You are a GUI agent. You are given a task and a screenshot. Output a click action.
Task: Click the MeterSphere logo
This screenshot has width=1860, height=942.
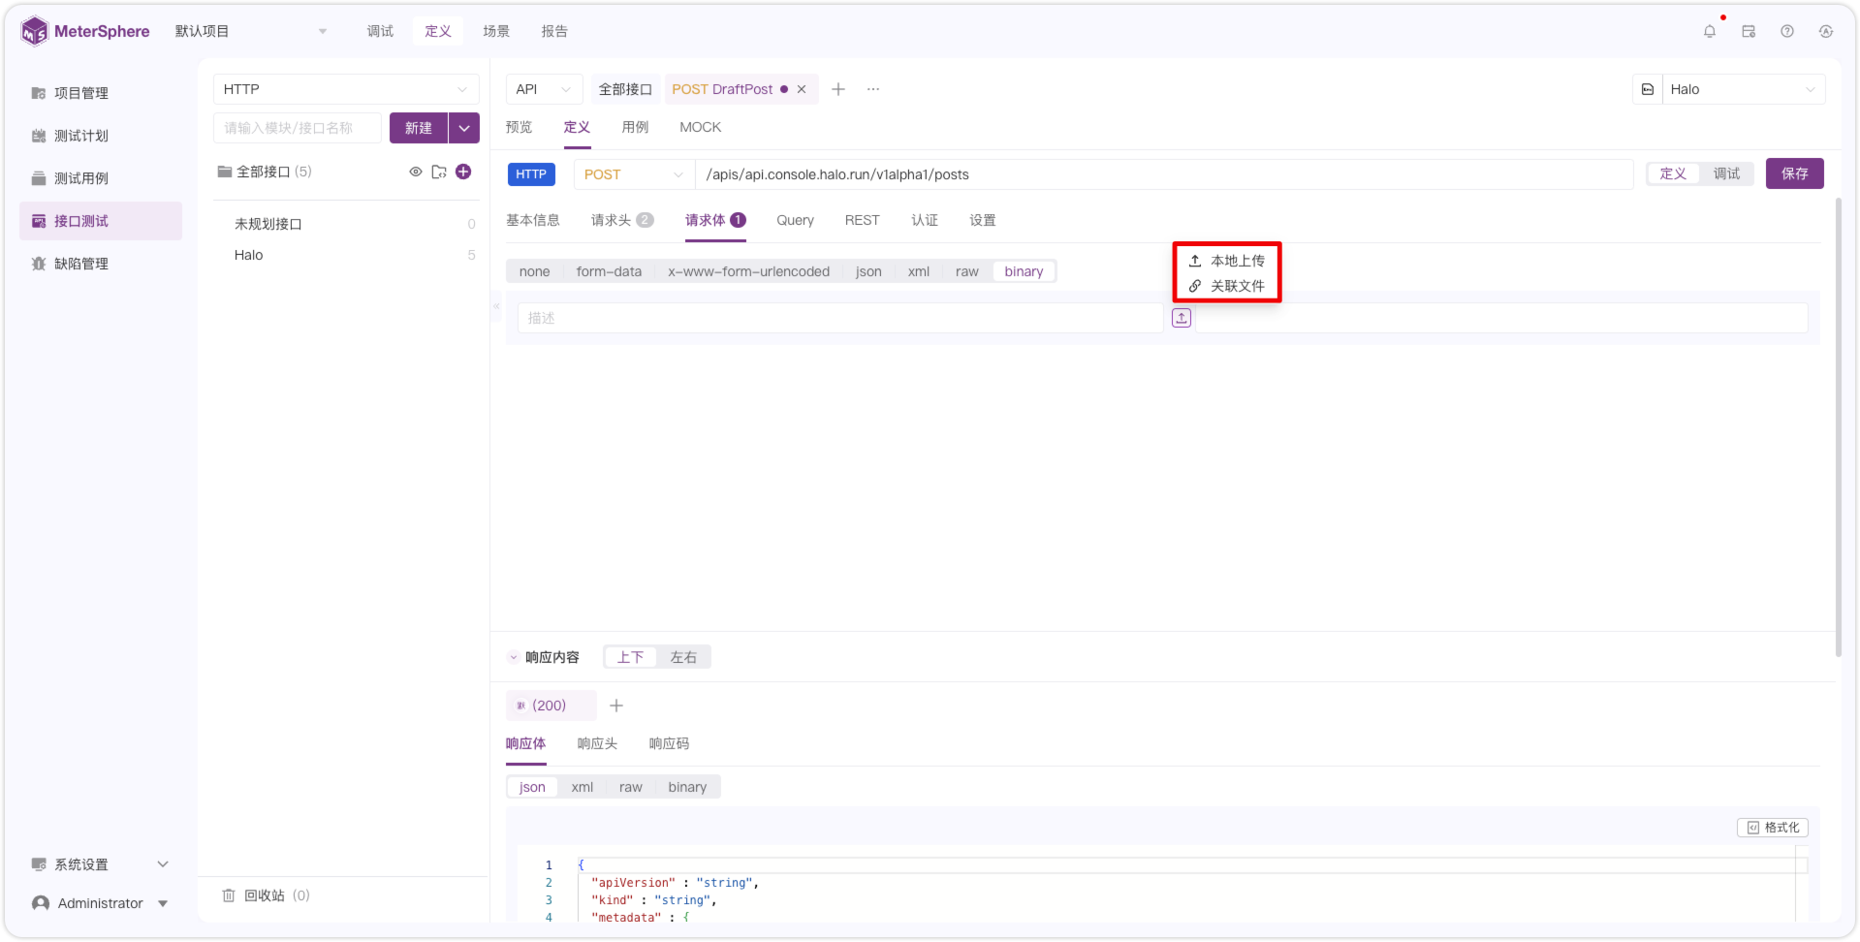(85, 31)
